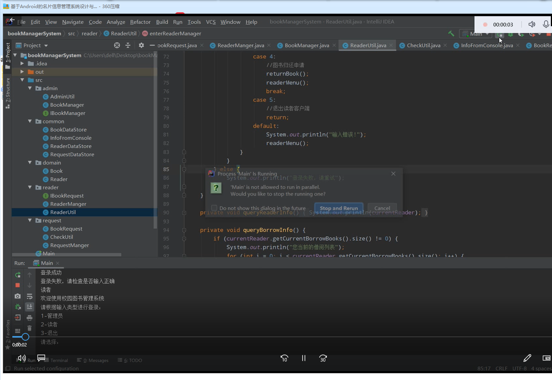Click the green Build hammer icon

click(451, 34)
